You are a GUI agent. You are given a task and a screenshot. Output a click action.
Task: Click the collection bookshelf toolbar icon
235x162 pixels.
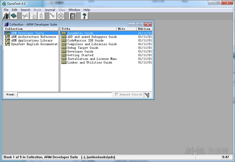click(x=6, y=16)
